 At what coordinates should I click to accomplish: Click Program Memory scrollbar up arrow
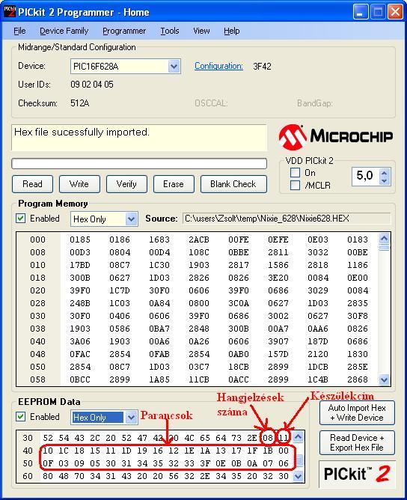pyautogui.click(x=385, y=239)
